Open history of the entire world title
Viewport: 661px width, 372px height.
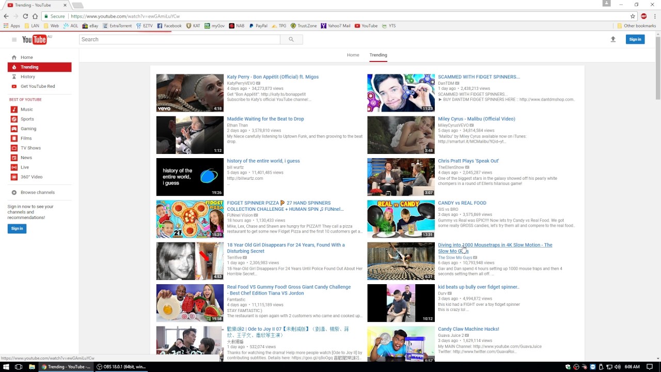pos(263,161)
